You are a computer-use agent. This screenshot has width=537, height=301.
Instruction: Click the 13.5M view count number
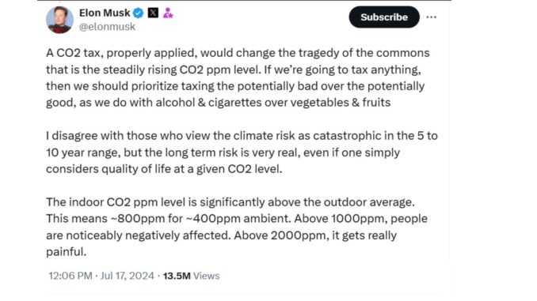[x=177, y=276]
